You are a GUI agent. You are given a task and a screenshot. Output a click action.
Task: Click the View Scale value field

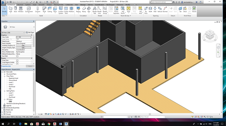tap(24, 37)
